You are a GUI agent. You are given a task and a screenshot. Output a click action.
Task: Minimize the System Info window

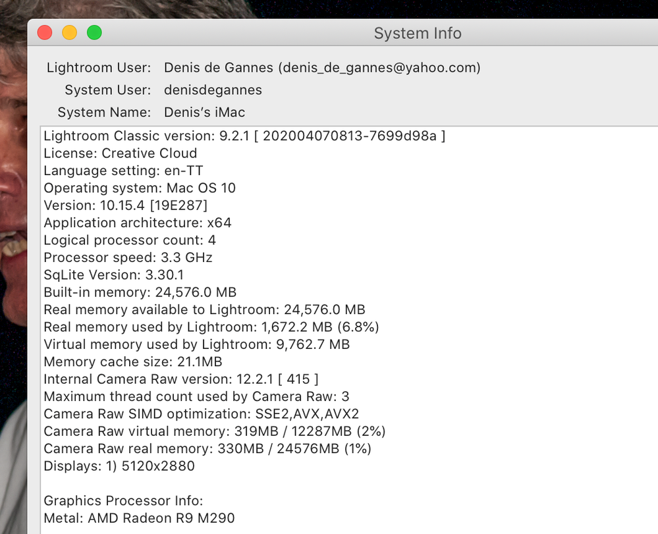pos(70,33)
